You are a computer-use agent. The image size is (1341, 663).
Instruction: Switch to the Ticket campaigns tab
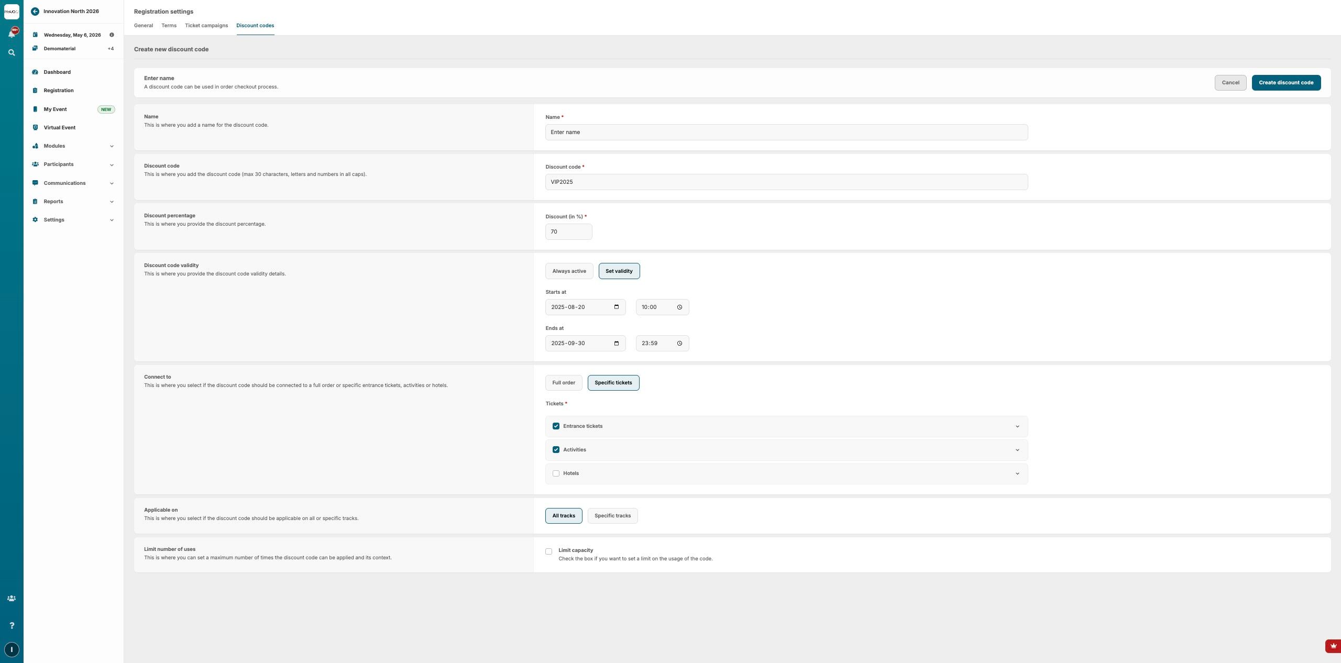pos(206,26)
